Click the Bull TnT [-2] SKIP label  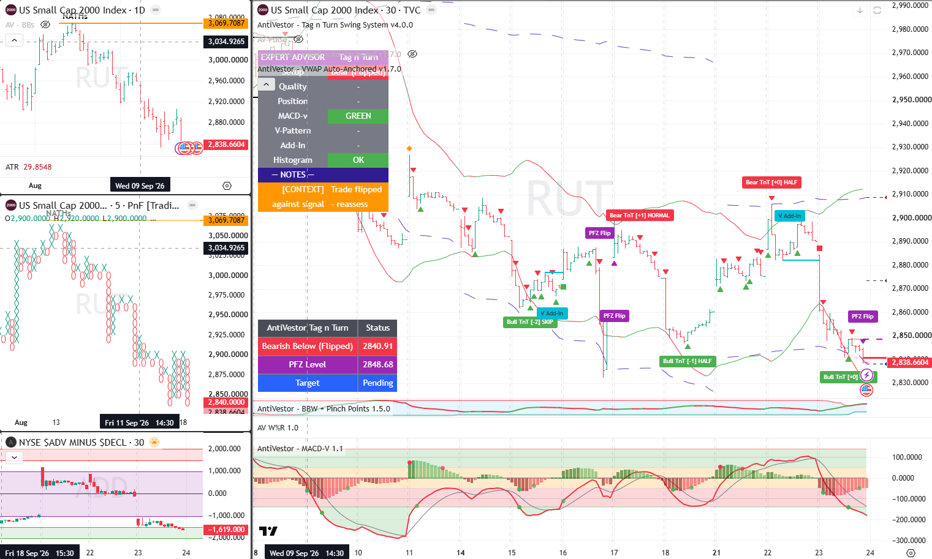click(x=530, y=322)
